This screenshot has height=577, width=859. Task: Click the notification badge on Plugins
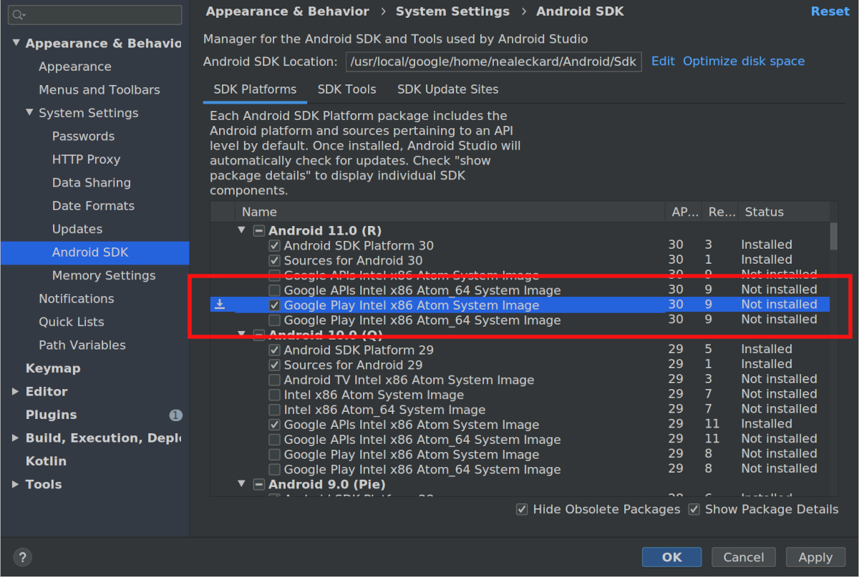(176, 415)
